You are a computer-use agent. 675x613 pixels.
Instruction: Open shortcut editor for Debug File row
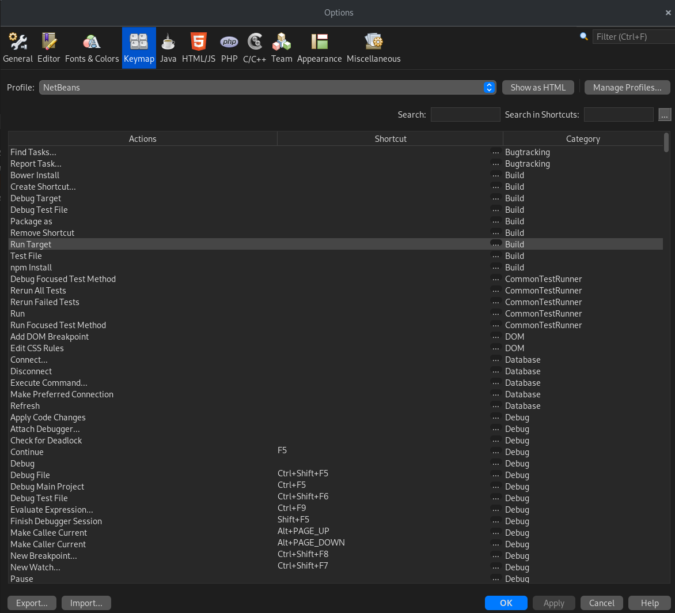coord(495,475)
